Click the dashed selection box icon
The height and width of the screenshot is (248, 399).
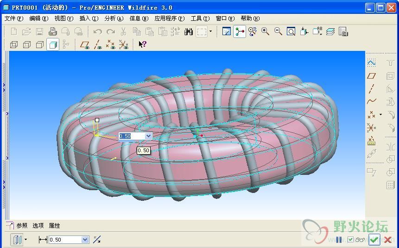(202, 31)
